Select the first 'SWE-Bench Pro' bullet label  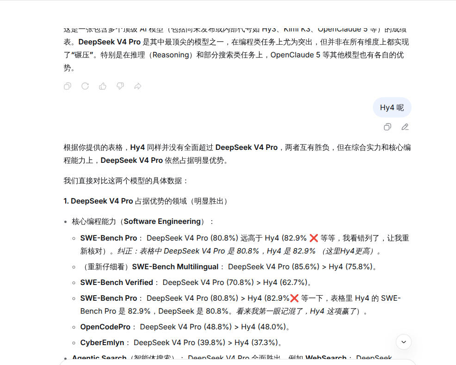(109, 238)
